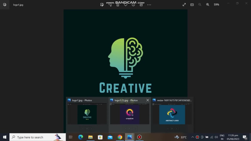
Task: Delete the photo with the trash icon
Action: tap(118, 5)
